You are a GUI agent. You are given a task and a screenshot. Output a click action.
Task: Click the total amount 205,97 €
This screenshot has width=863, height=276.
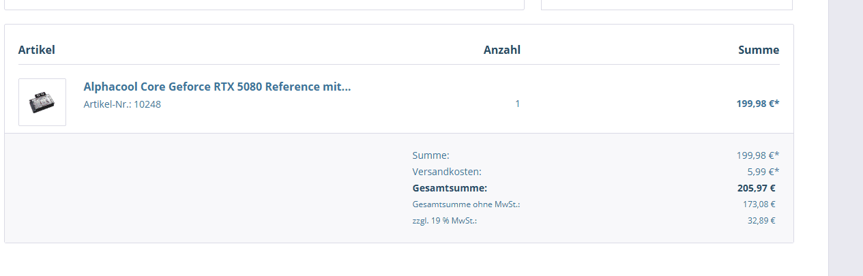pos(751,188)
